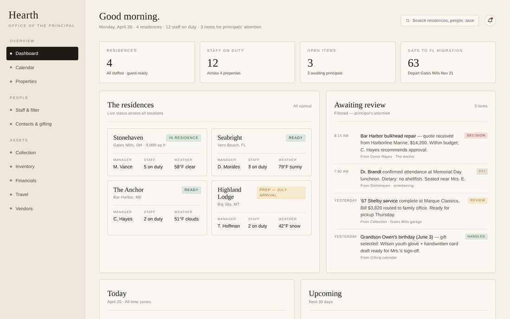The image size is (510, 319).
Task: Click the Hearth logo title
Action: click(24, 15)
